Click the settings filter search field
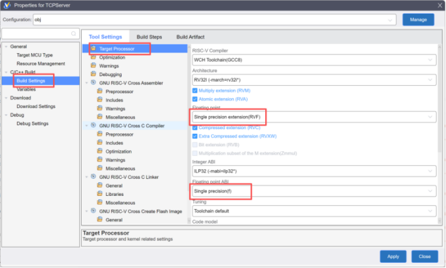This screenshot has height=268, width=446. click(x=41, y=33)
